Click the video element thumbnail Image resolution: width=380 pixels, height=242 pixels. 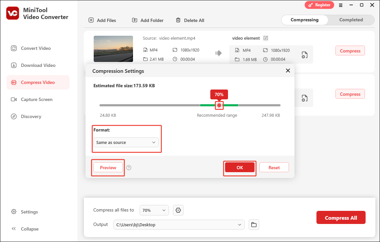pyautogui.click(x=113, y=49)
